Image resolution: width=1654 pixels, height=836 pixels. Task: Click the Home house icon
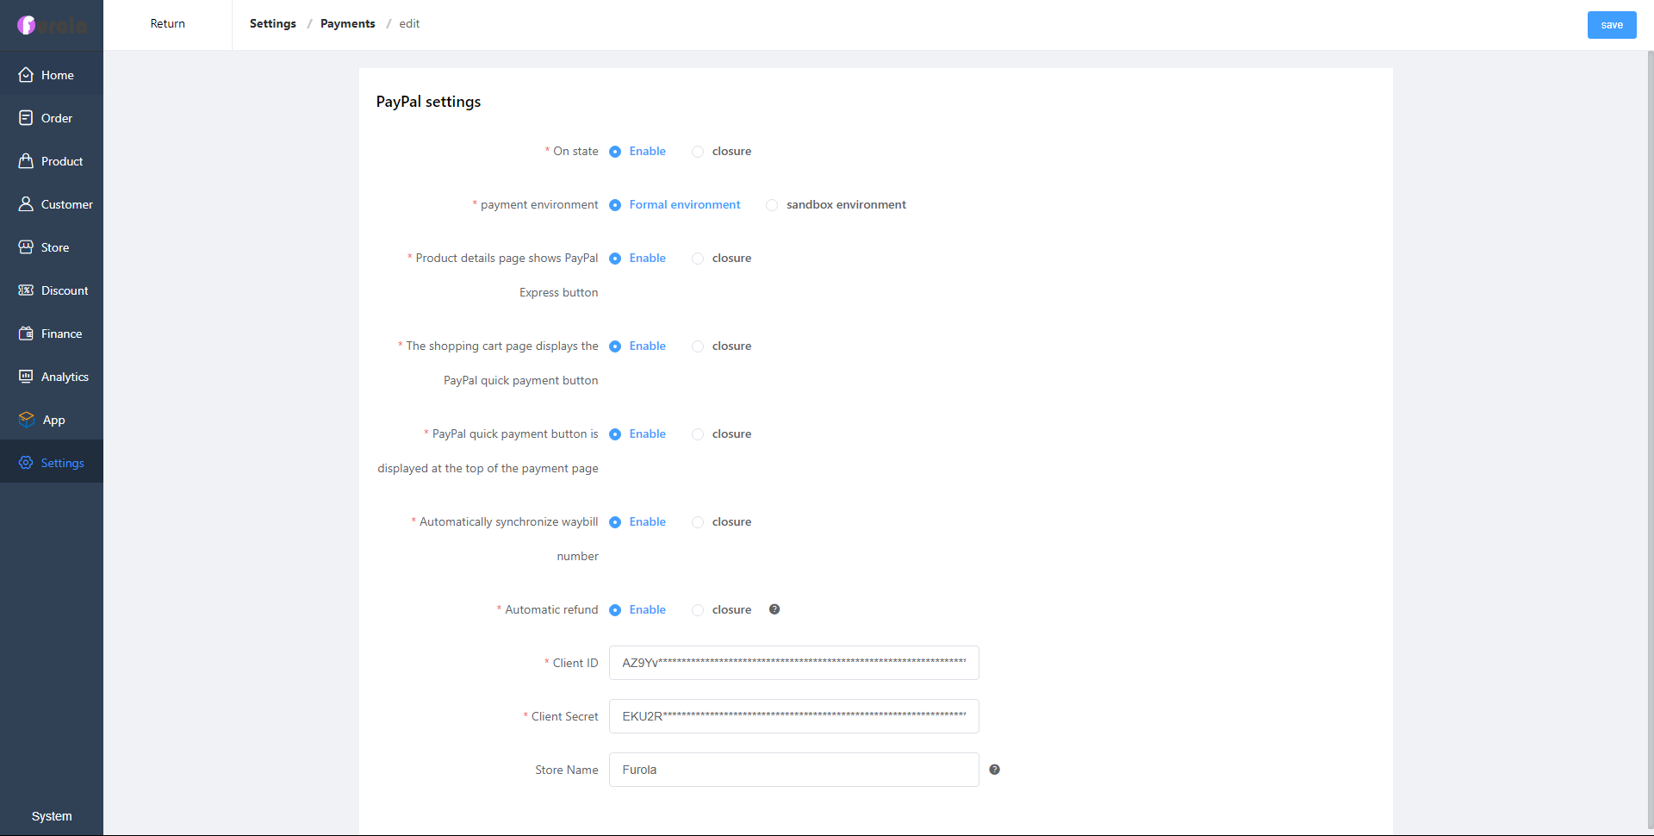coord(26,75)
